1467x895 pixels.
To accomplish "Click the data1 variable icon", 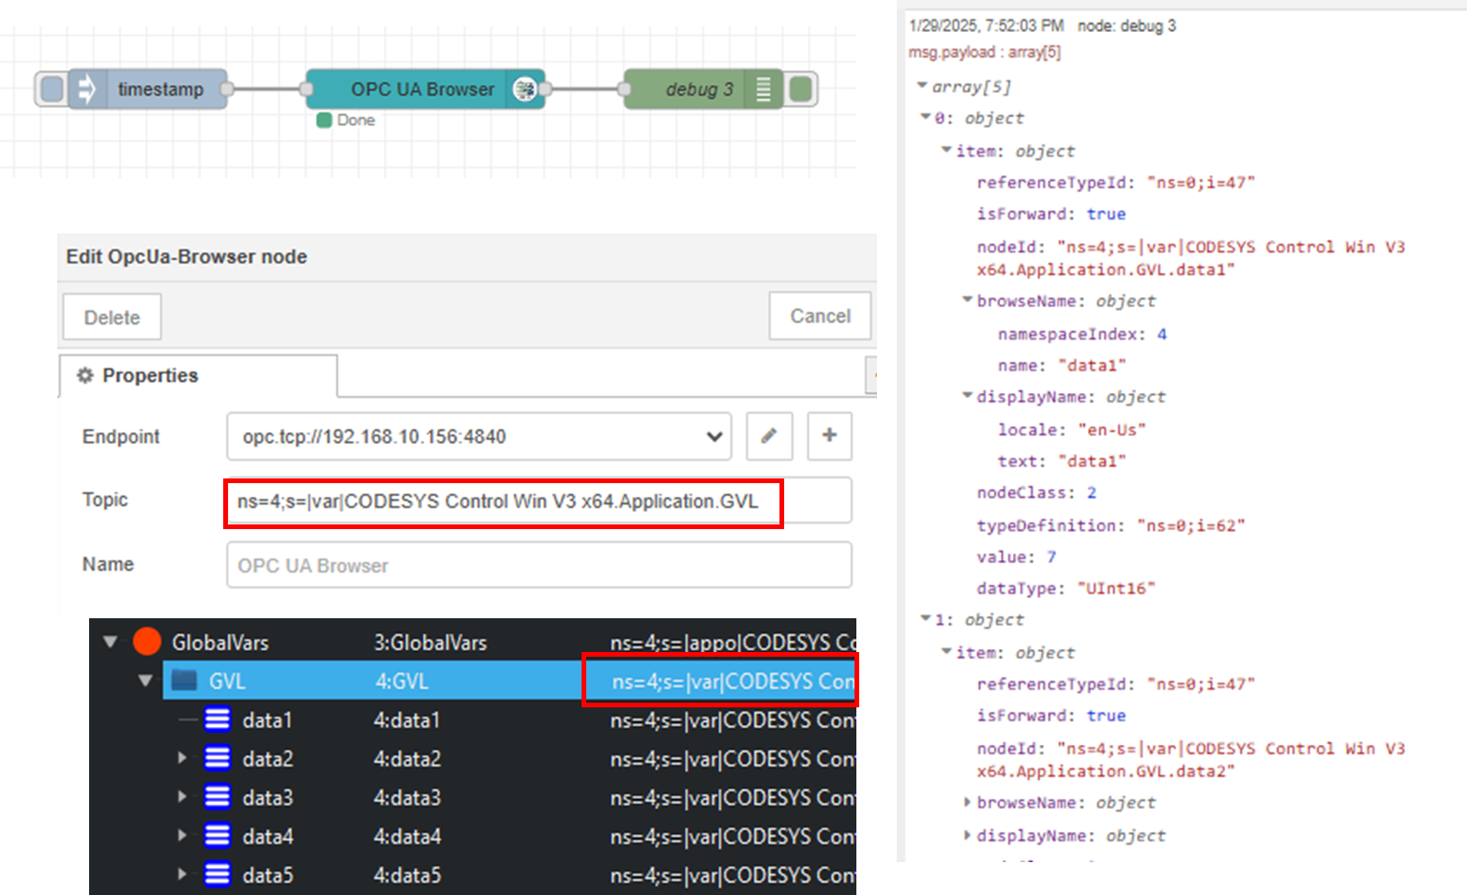I will click(218, 720).
